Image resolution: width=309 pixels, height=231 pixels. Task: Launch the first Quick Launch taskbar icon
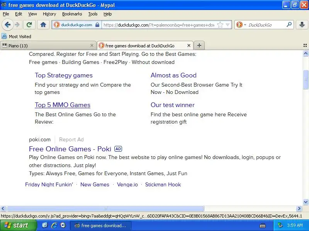(45, 225)
